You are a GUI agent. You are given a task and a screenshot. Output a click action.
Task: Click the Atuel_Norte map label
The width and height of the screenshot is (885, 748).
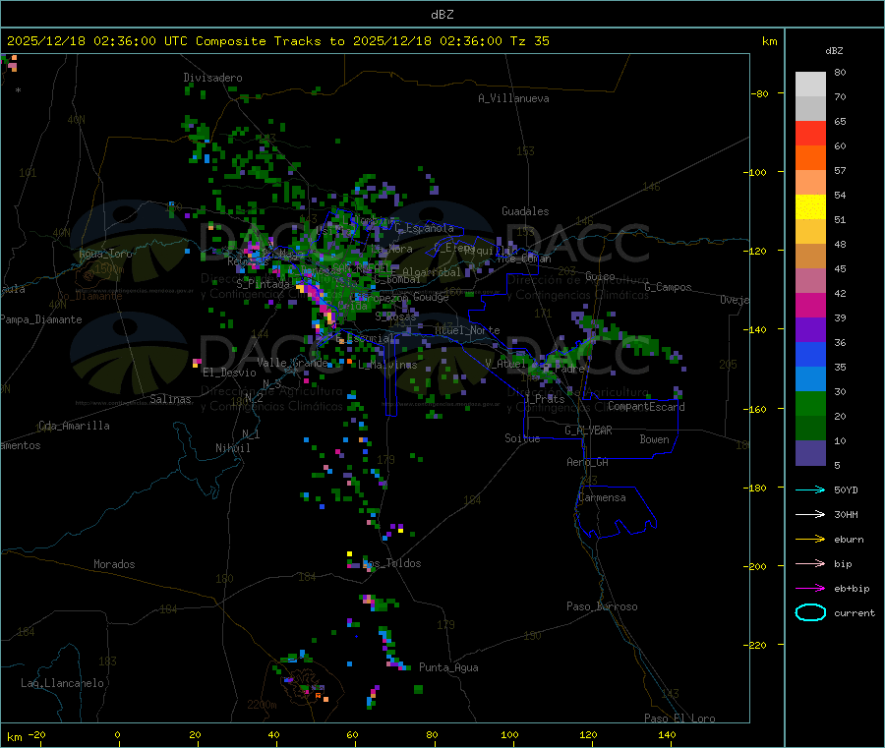(467, 330)
